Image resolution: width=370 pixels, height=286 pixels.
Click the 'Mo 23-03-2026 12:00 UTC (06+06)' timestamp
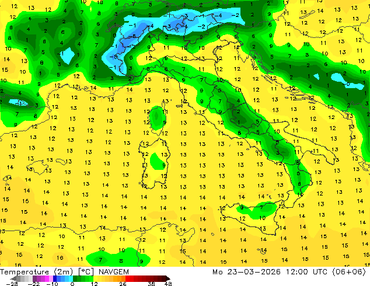(x=289, y=272)
